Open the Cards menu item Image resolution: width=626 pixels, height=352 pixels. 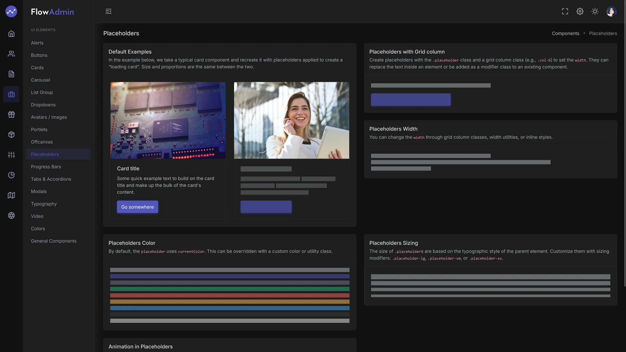pos(37,67)
